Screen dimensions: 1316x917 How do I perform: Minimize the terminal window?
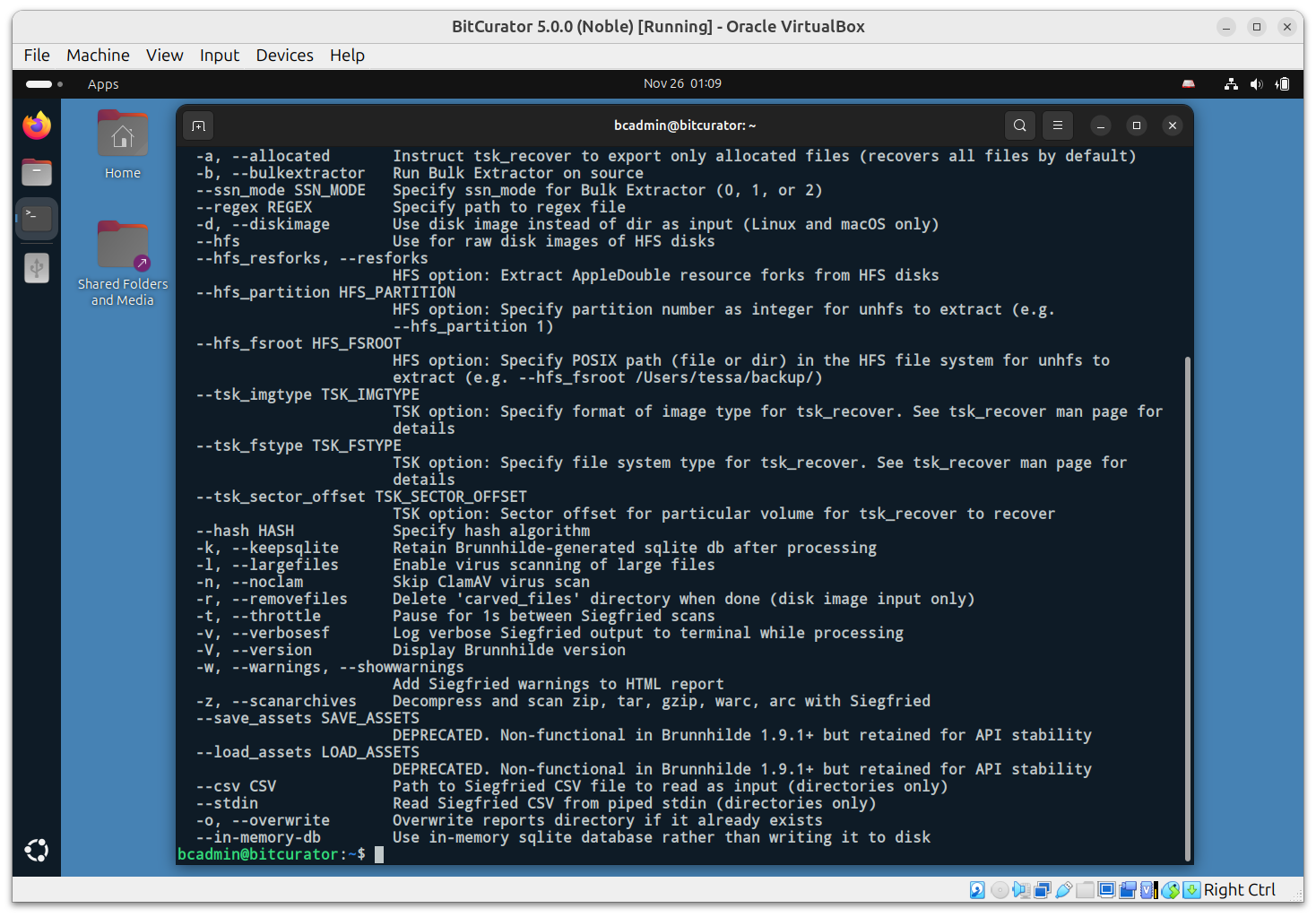(1101, 125)
